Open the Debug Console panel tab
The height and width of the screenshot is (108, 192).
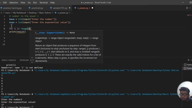[x=9, y=60]
